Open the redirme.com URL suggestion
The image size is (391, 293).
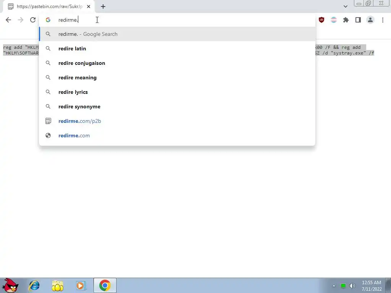click(x=177, y=135)
